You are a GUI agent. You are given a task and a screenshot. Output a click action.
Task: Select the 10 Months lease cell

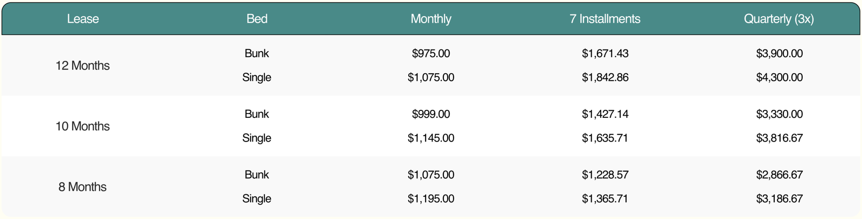coord(82,126)
